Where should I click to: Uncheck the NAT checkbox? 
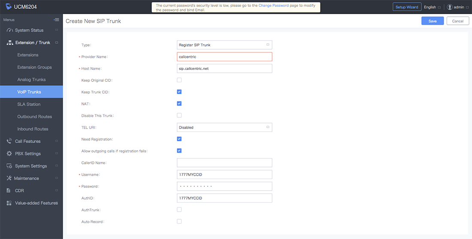click(x=179, y=103)
